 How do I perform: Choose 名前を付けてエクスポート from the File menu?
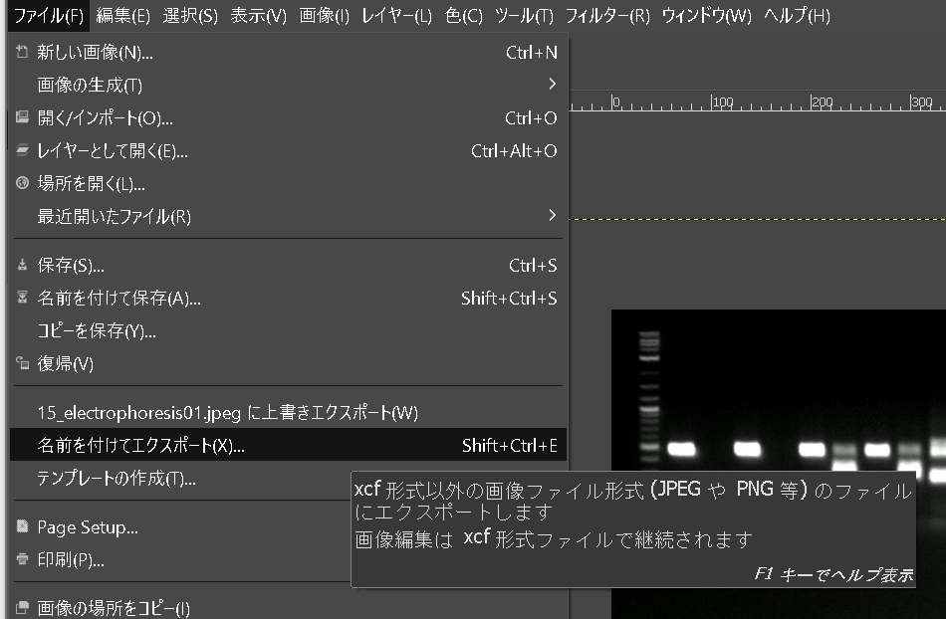click(140, 446)
